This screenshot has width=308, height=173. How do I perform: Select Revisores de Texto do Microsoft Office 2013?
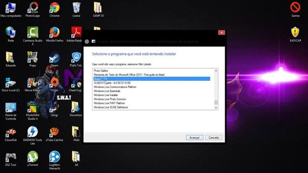(x=152, y=75)
